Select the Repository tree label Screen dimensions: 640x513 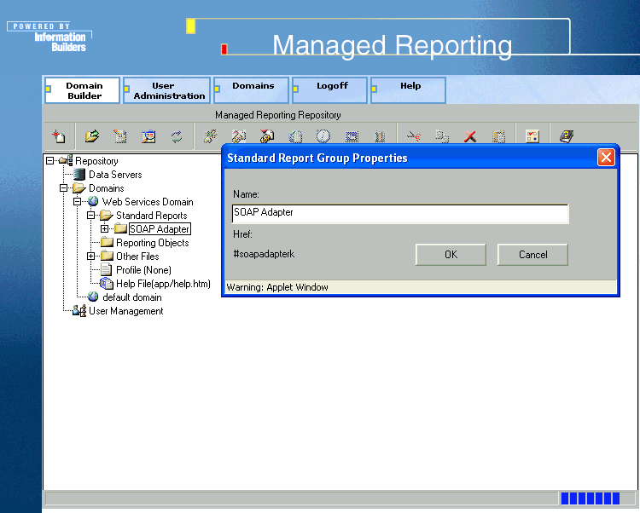click(x=96, y=161)
